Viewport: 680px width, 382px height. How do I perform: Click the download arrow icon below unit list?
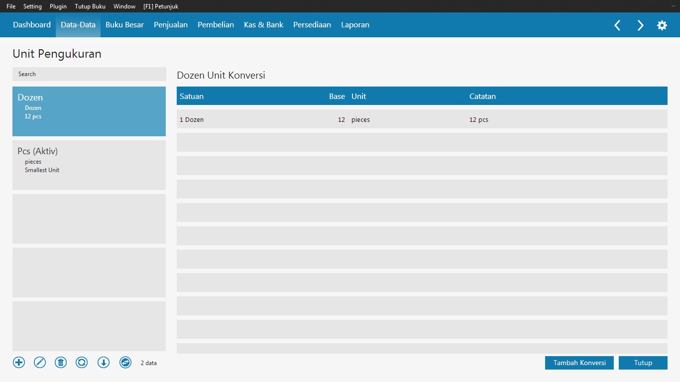104,363
